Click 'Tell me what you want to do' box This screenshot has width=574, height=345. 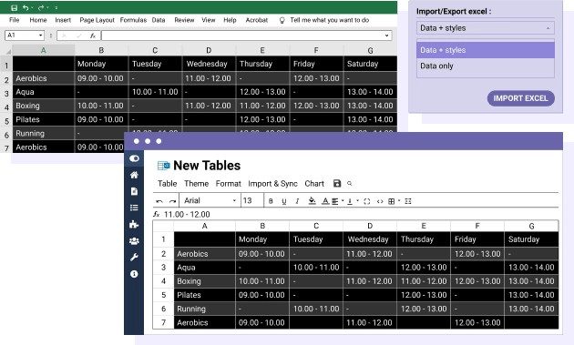[330, 20]
